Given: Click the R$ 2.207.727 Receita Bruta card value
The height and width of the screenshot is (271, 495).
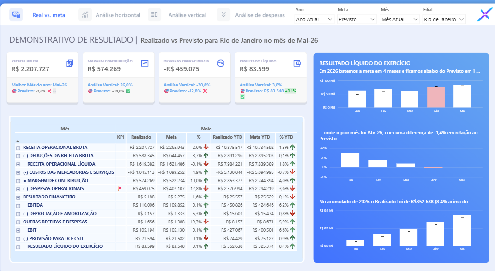Looking at the screenshot, I should (x=30, y=69).
